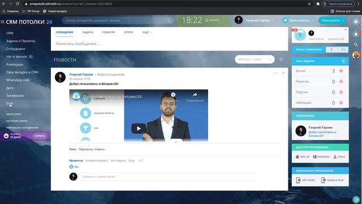
Task: Click the pink counter in Поручил row
Action: (341, 92)
